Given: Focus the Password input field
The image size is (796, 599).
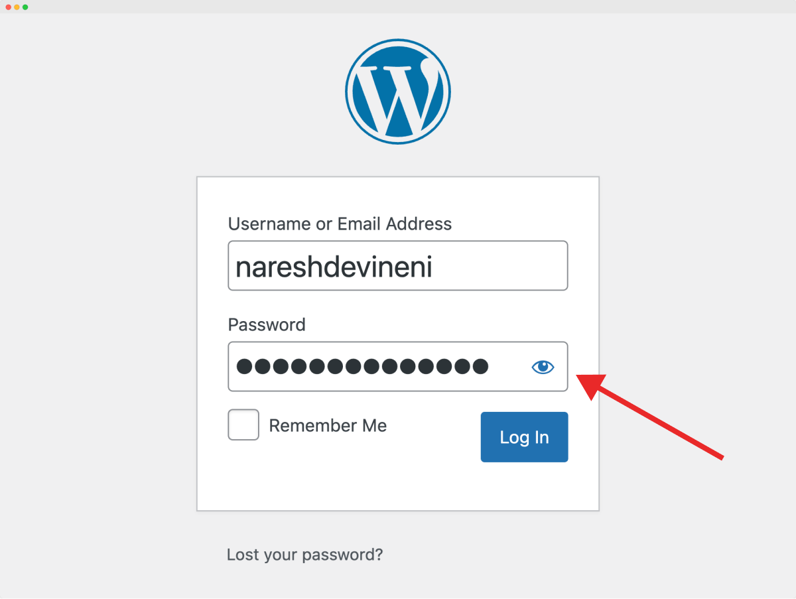Looking at the screenshot, I should (x=398, y=366).
